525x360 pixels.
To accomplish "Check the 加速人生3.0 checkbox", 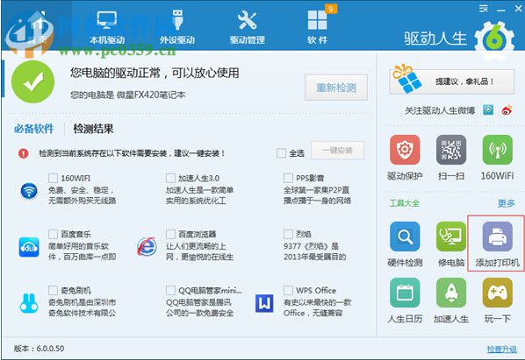I will (x=170, y=178).
